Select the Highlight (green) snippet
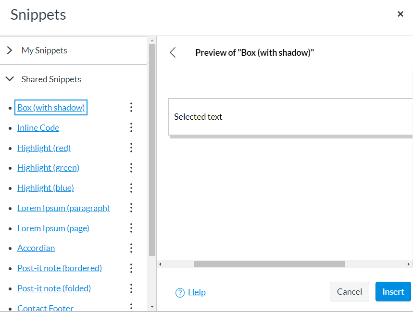The image size is (413, 312). click(x=49, y=168)
